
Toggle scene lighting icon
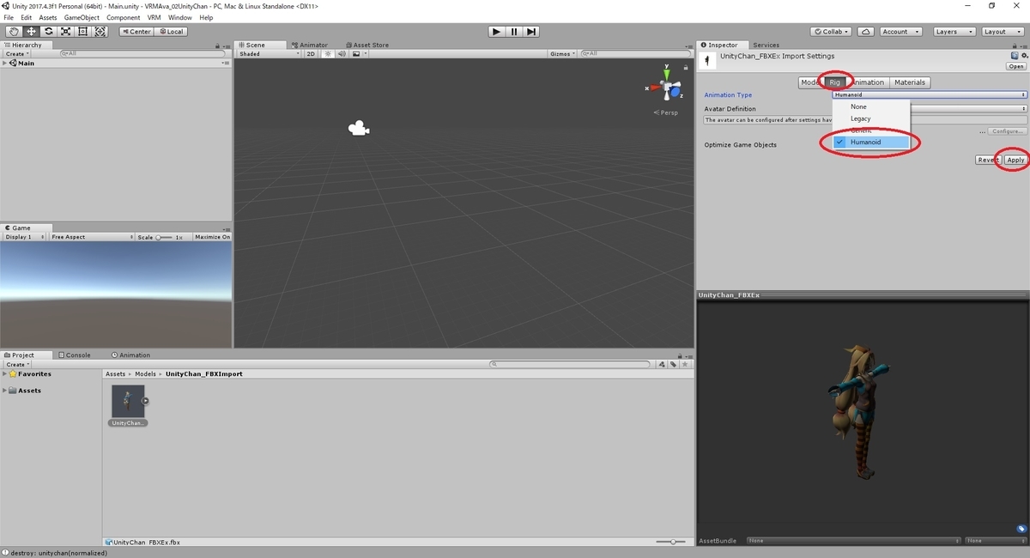pos(327,53)
